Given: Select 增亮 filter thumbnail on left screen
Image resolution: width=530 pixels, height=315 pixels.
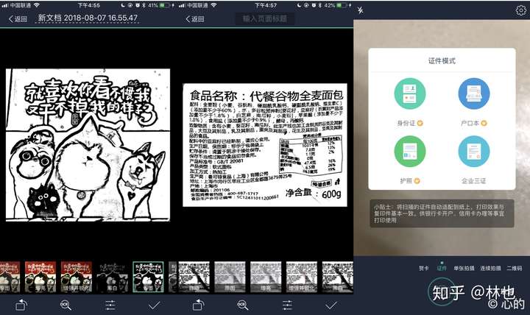Looking at the screenshot, I should (x=40, y=277).
